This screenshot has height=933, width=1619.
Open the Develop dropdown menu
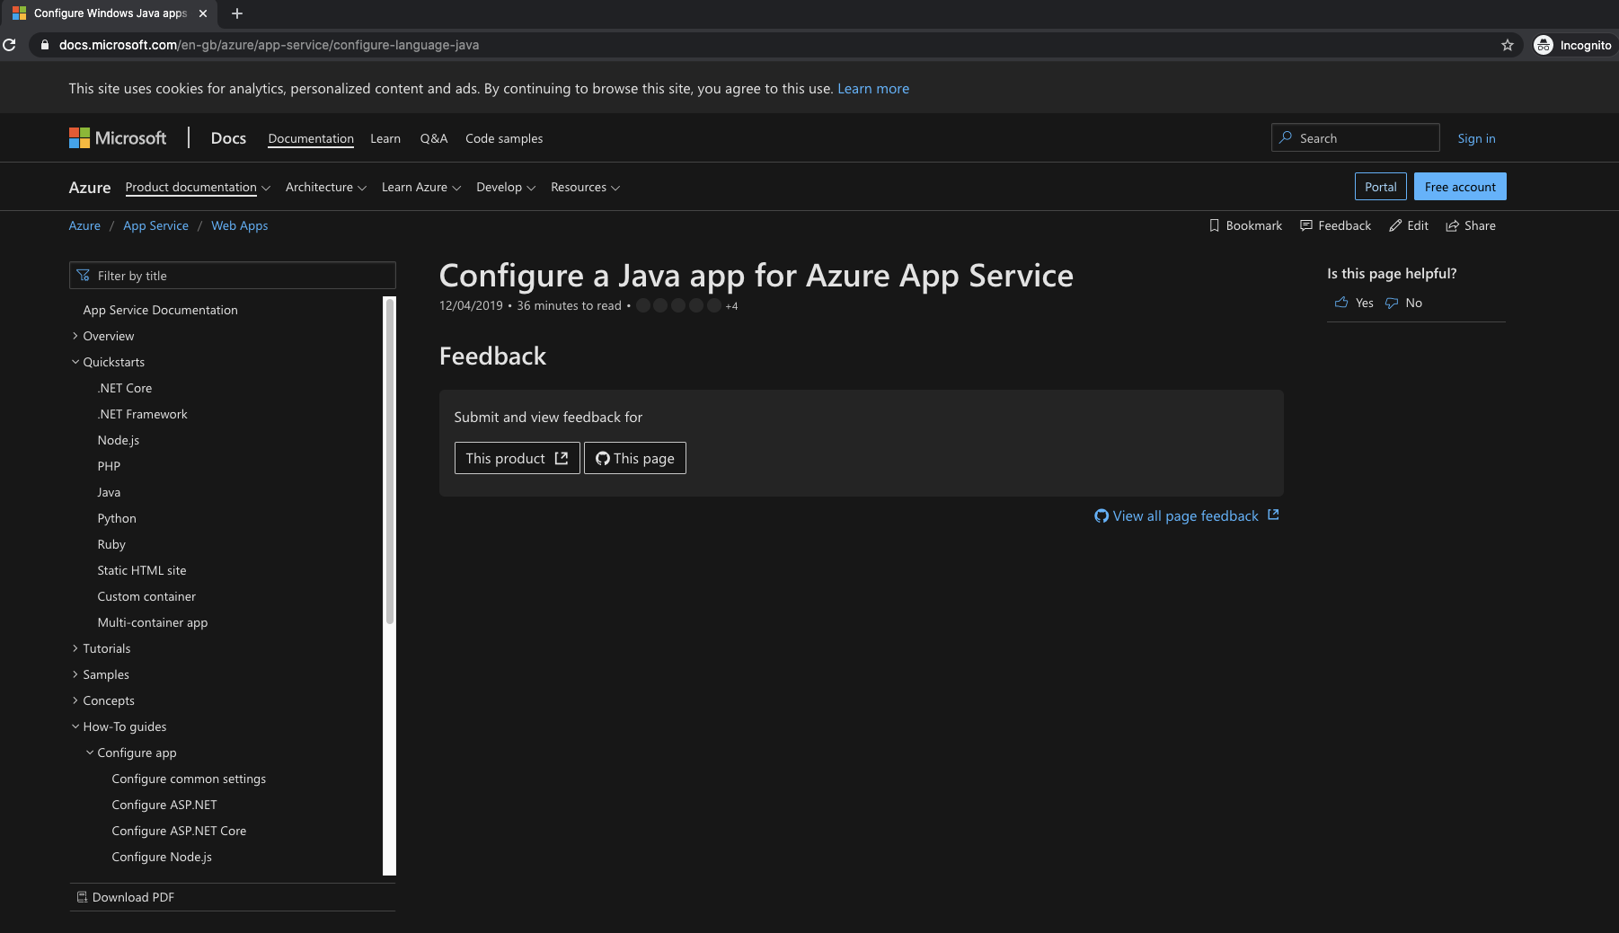(506, 187)
